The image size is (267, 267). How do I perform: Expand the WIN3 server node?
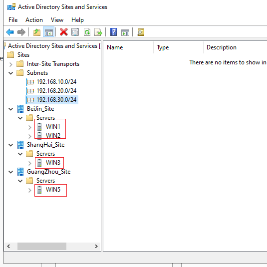pos(29,163)
